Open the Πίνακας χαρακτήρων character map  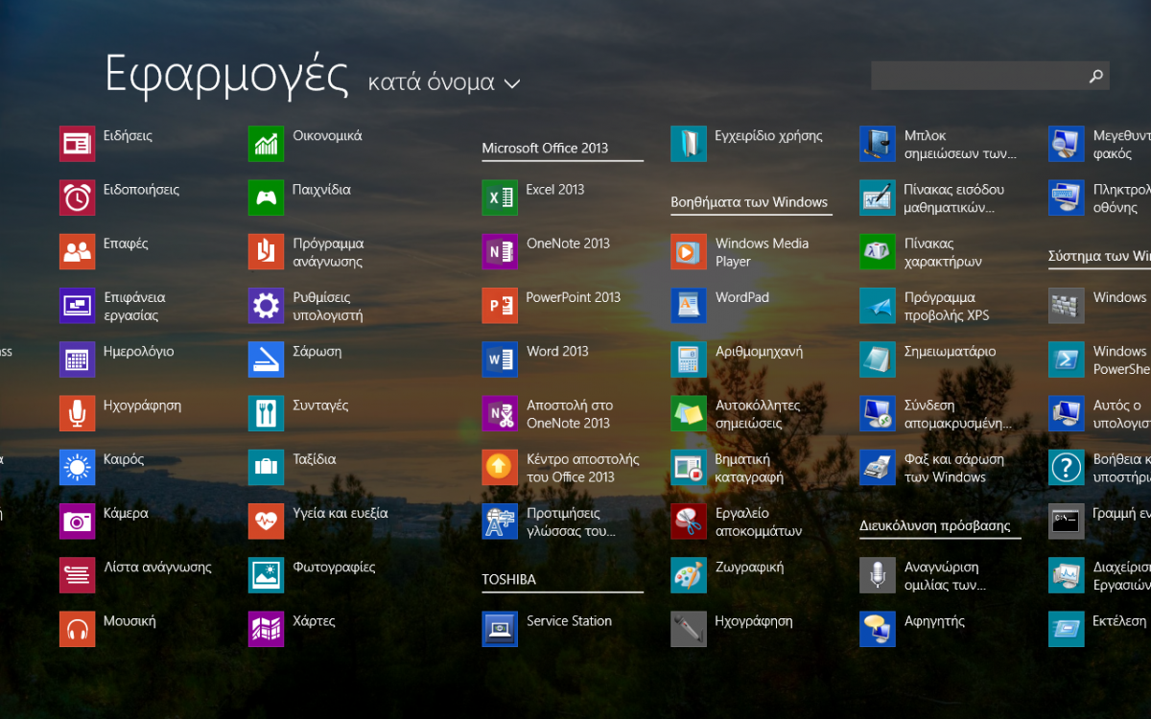pyautogui.click(x=878, y=251)
